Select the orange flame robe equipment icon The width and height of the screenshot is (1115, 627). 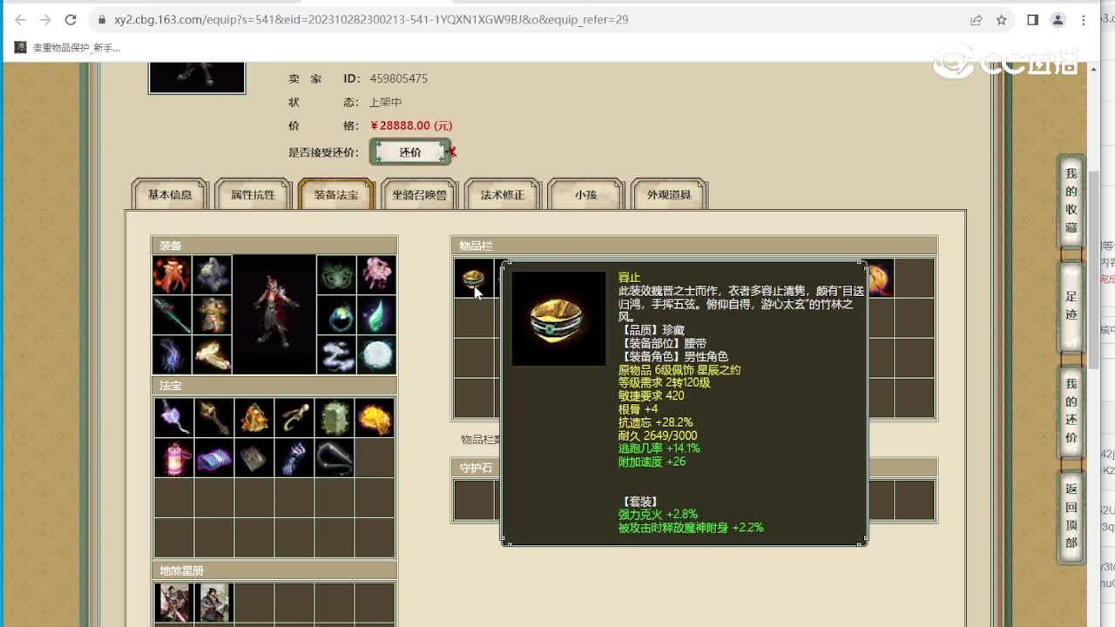(x=172, y=275)
